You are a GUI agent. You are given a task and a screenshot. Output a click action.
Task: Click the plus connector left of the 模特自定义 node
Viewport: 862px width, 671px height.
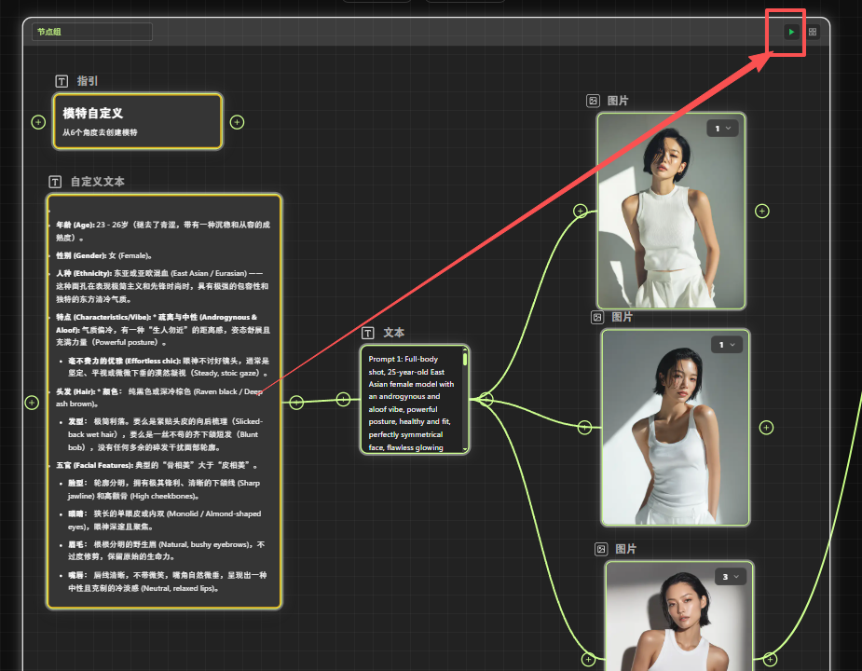pos(38,122)
